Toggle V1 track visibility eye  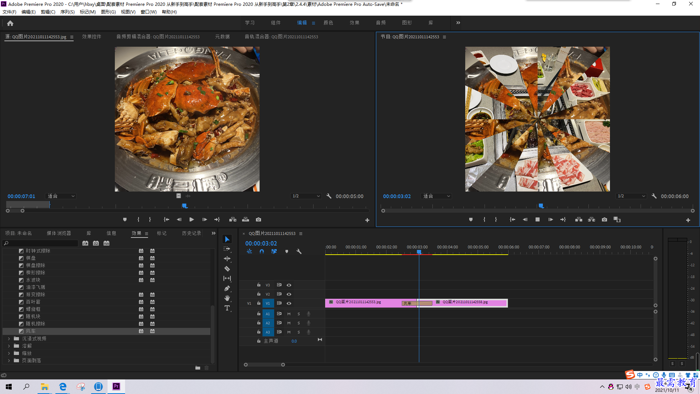coord(289,303)
